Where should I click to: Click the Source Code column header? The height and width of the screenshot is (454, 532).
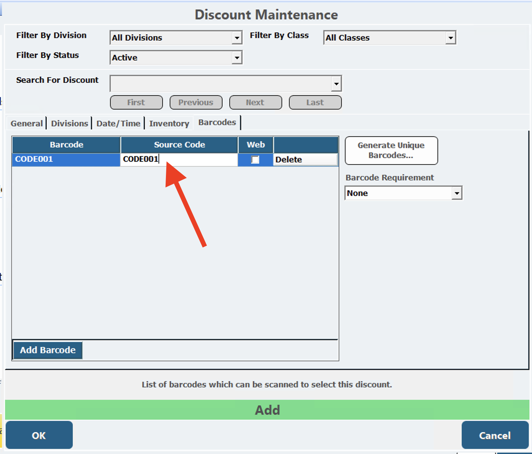(x=179, y=145)
